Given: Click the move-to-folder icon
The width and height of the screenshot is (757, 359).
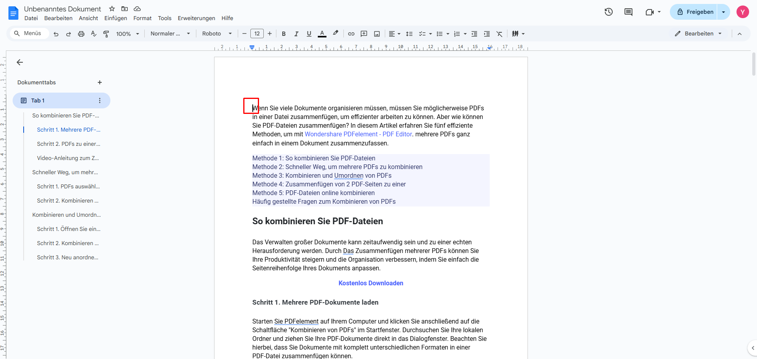Looking at the screenshot, I should (x=125, y=9).
